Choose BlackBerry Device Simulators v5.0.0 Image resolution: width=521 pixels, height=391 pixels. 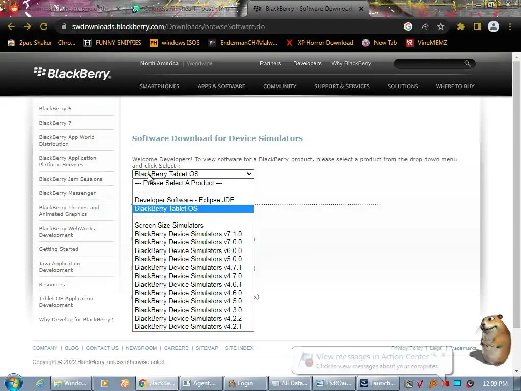[193, 259]
